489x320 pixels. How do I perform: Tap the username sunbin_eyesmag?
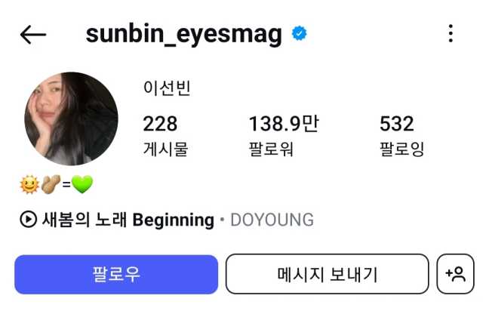pos(184,34)
